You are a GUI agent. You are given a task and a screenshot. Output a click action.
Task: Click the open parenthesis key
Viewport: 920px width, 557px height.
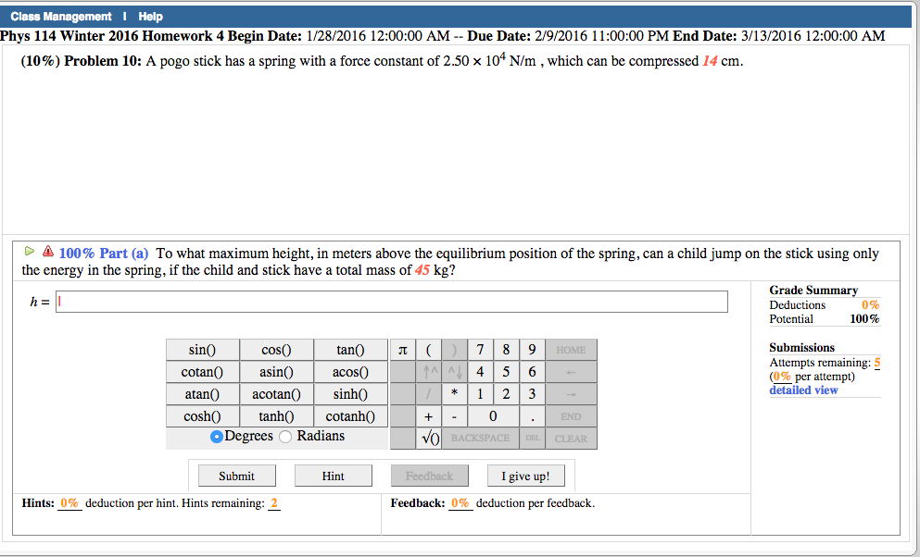click(428, 350)
